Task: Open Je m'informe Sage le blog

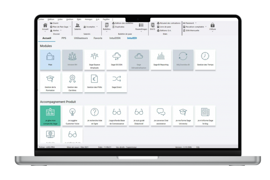Action: (205, 116)
